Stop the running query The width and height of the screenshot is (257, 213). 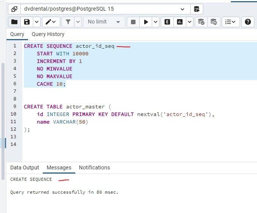pyautogui.click(x=133, y=22)
